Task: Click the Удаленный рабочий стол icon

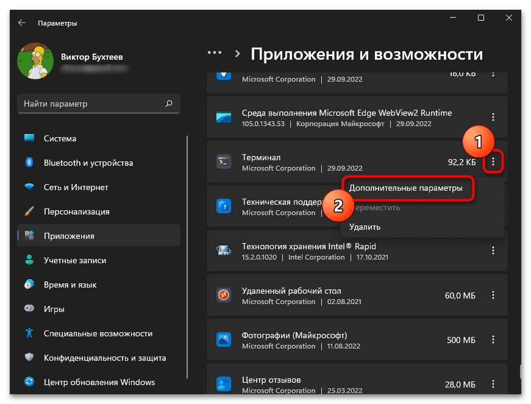Action: coord(224,295)
